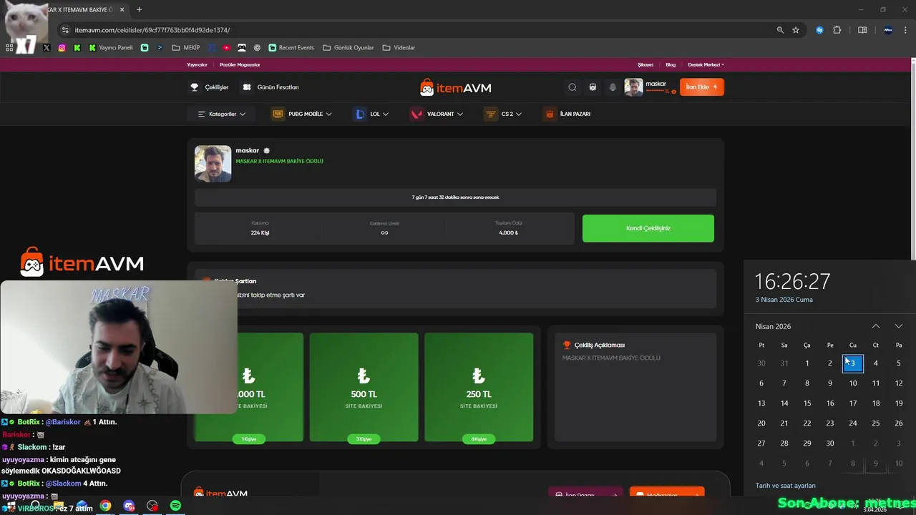Open X (Twitter) bookmark icon
The image size is (916, 515).
[x=47, y=48]
